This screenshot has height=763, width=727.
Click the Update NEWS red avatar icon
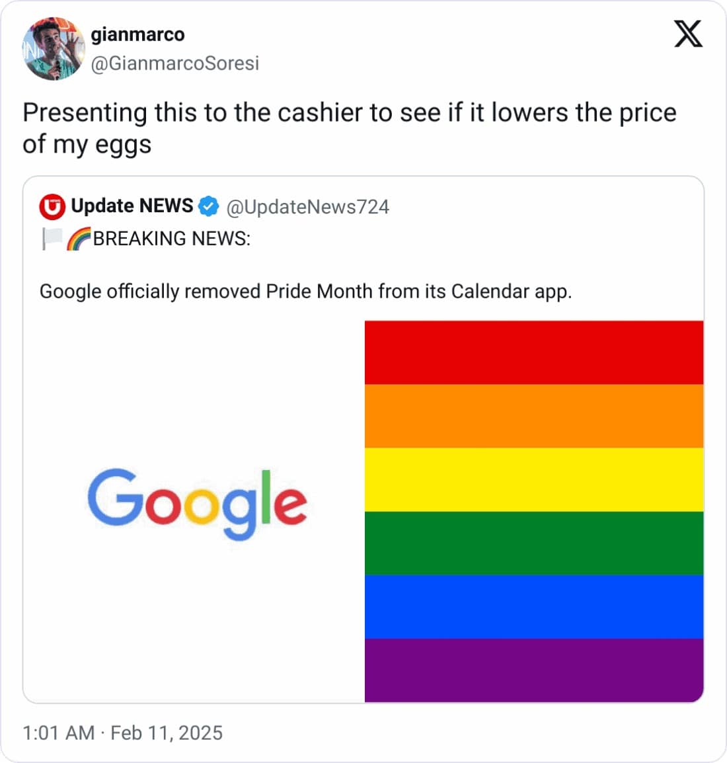pyautogui.click(x=52, y=207)
